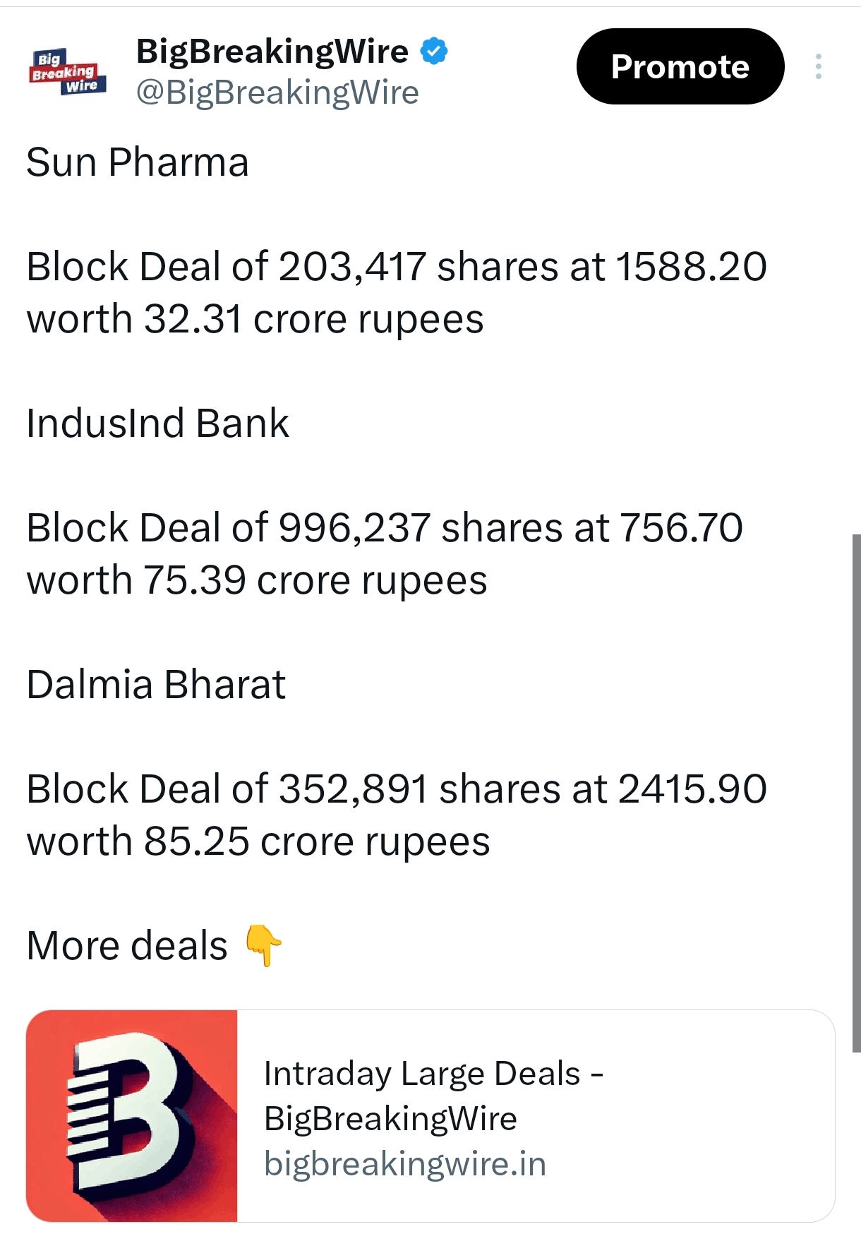This screenshot has height=1241, width=861.
Task: Click the 203,417 shares block deal line
Action: (396, 268)
